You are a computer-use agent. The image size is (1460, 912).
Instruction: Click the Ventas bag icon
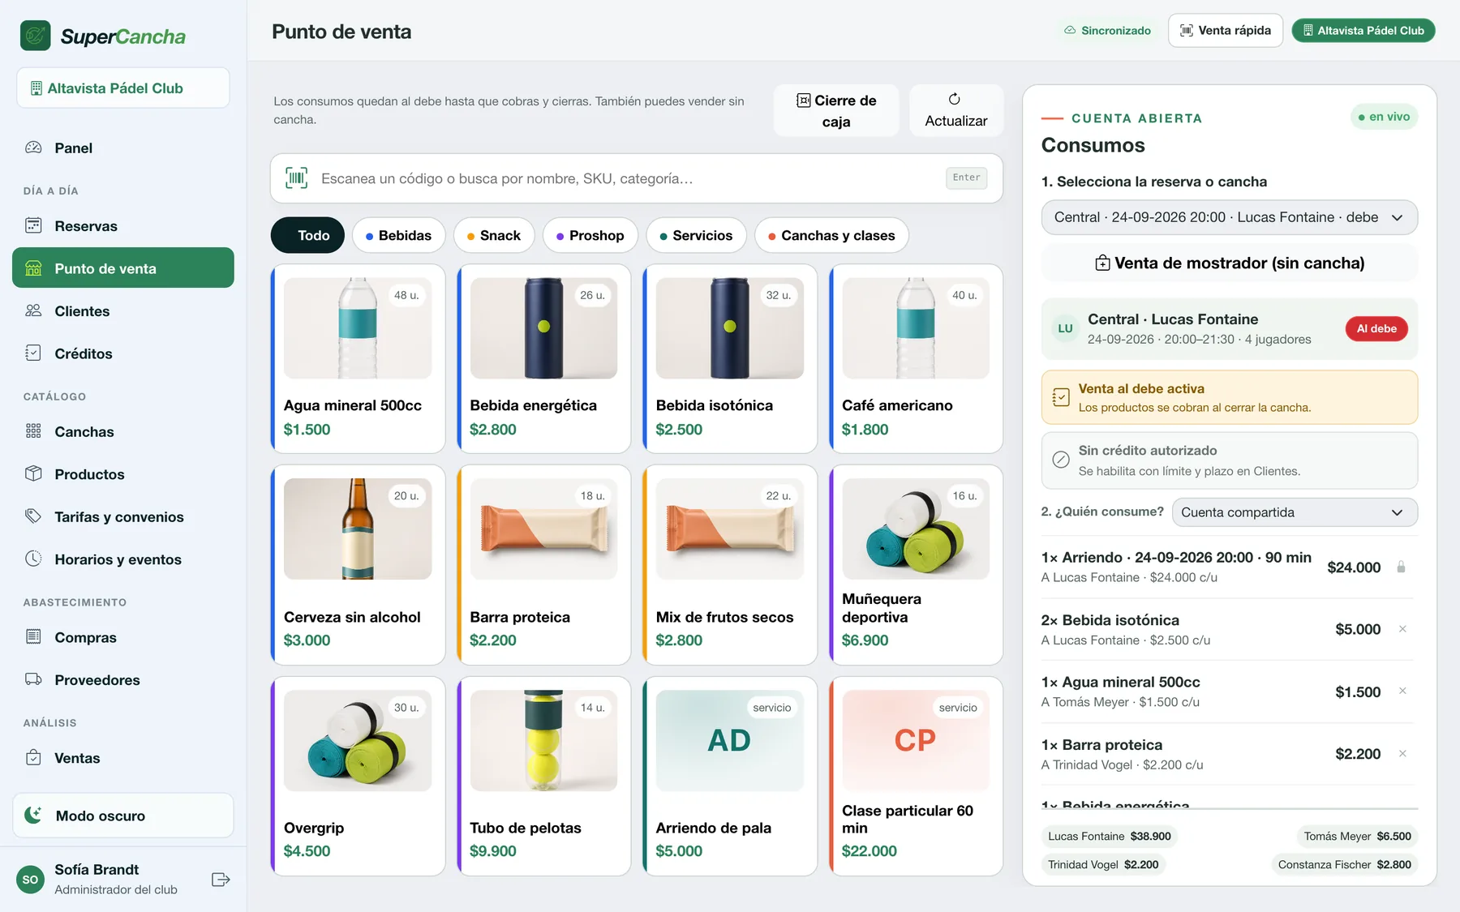(x=33, y=758)
